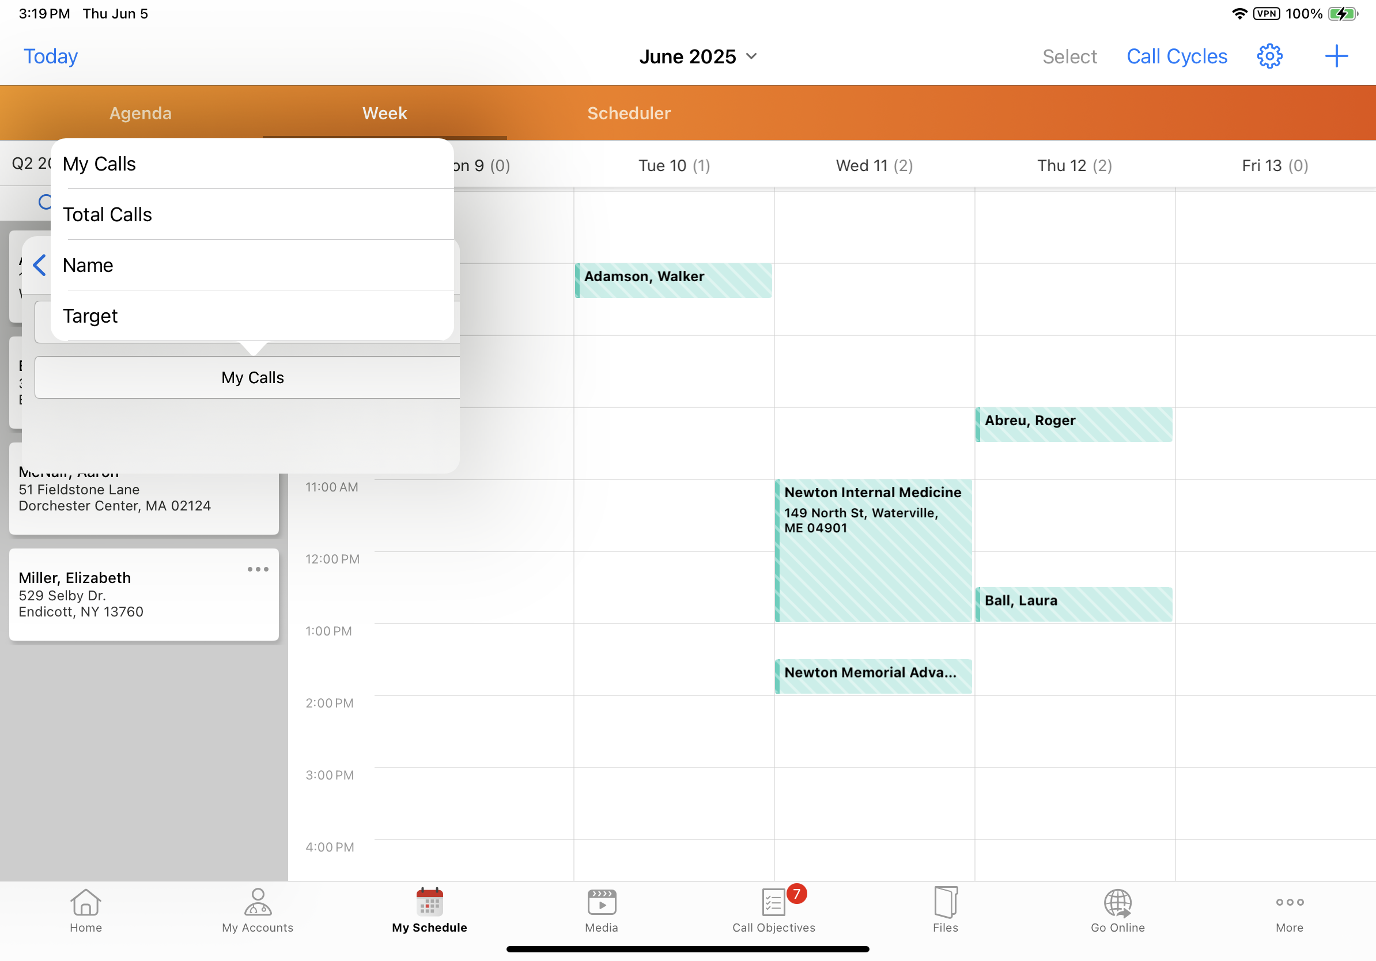This screenshot has height=961, width=1376.
Task: Open Miller, Elizabeth card options ellipsis
Action: (x=258, y=569)
